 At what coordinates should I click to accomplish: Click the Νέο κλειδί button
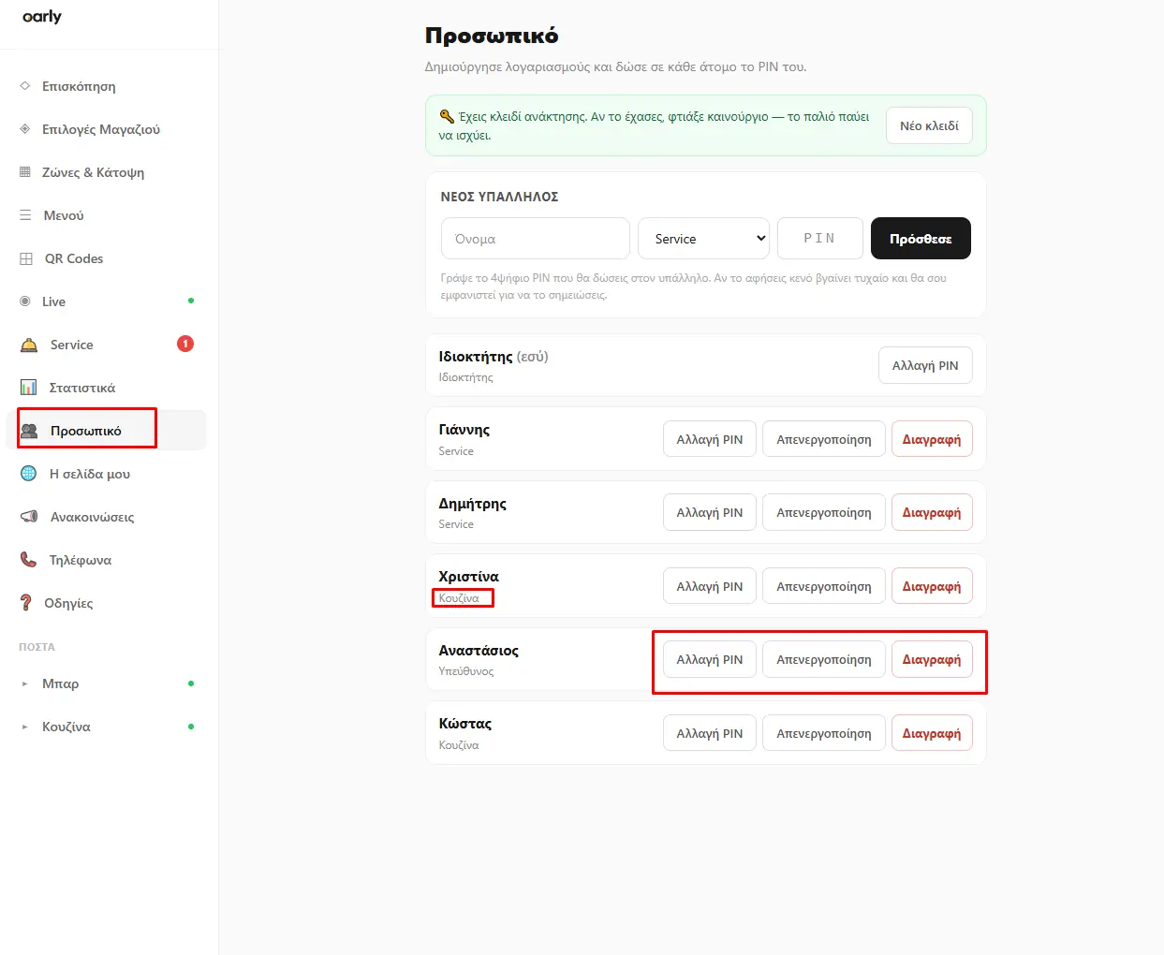tap(929, 125)
